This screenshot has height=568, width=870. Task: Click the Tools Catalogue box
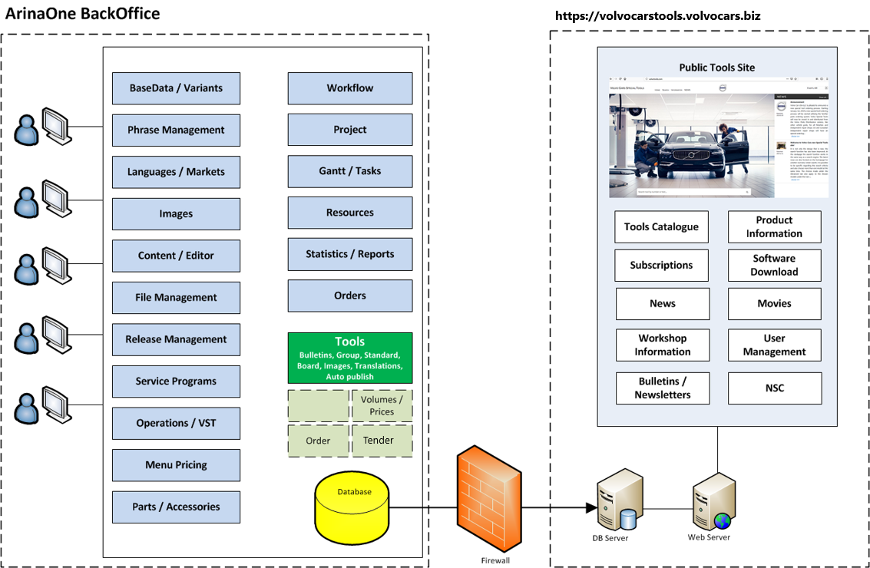pyautogui.click(x=661, y=227)
